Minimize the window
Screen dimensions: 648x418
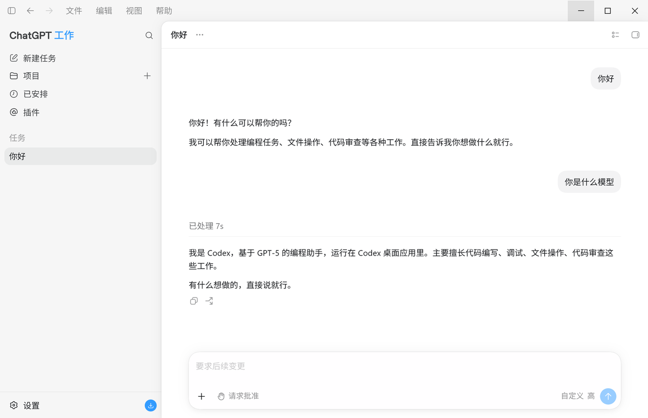(x=581, y=11)
